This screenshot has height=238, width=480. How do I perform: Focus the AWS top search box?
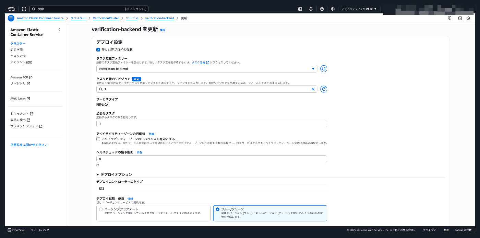(x=89, y=9)
